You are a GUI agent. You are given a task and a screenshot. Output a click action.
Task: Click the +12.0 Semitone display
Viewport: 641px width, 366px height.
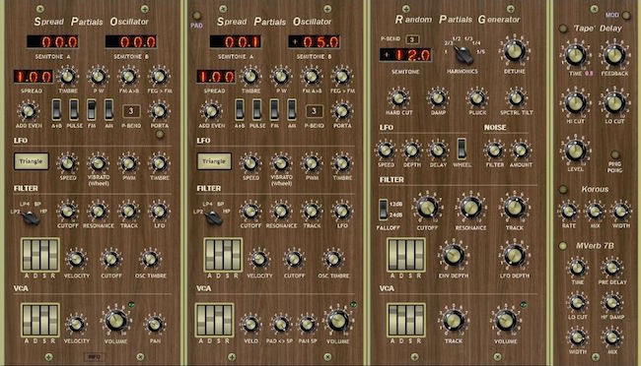405,55
